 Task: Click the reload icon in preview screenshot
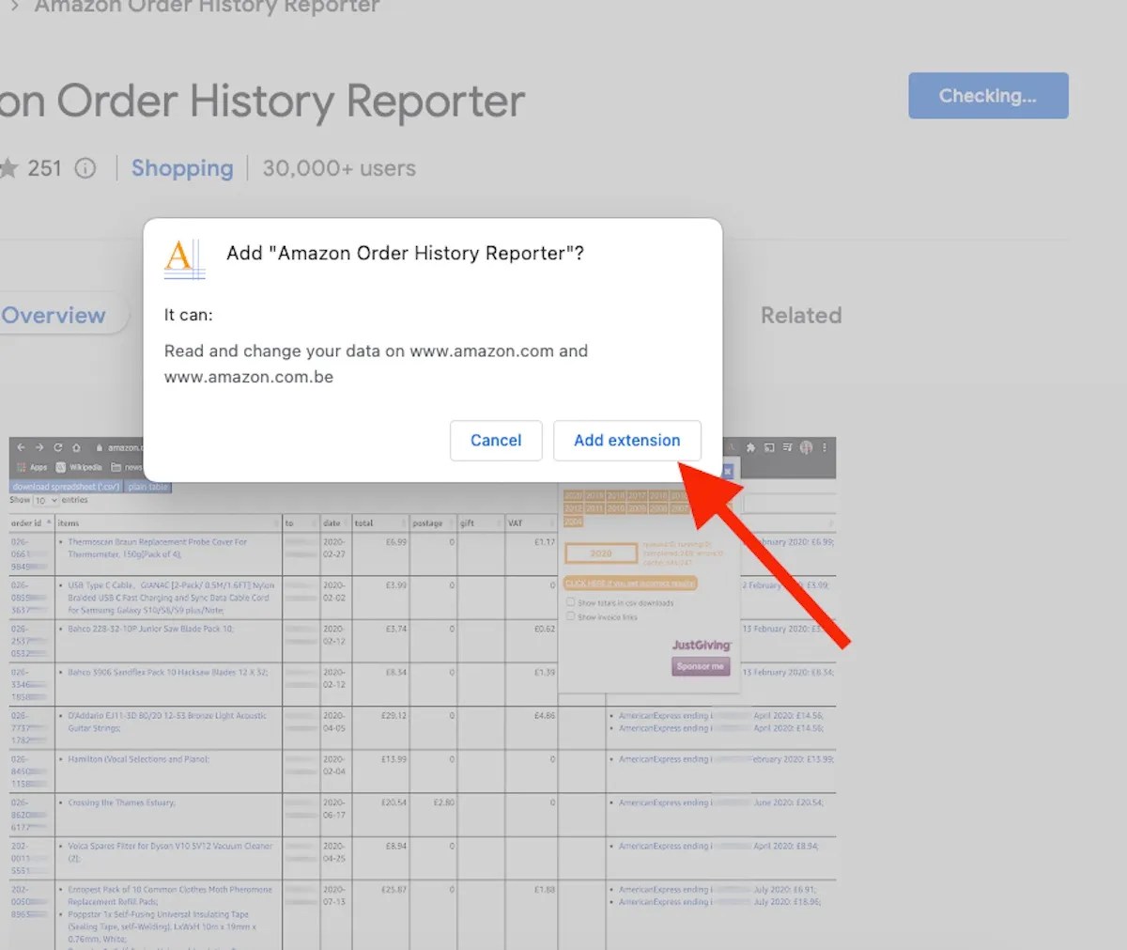58,448
